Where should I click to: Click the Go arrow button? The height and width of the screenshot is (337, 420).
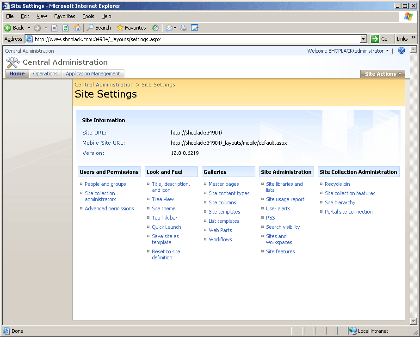click(375, 39)
